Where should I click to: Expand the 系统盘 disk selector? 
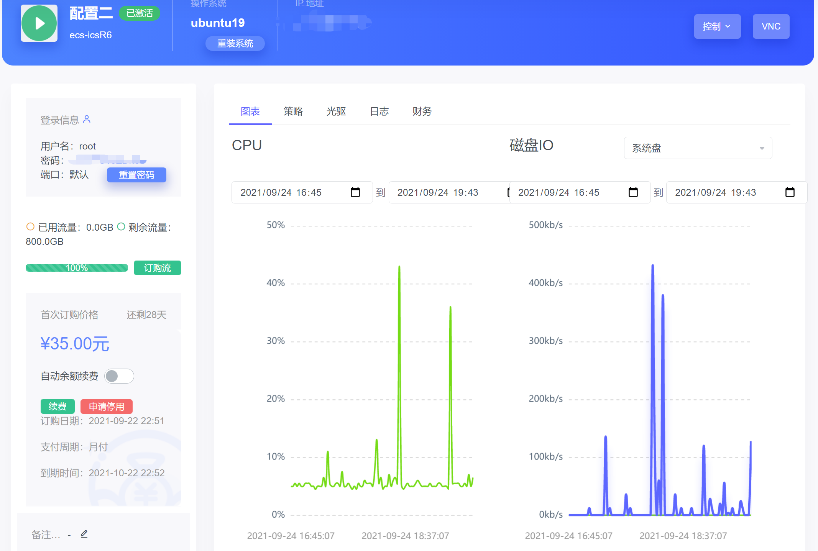(698, 148)
